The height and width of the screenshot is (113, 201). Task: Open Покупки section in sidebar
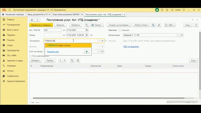coord(10,40)
